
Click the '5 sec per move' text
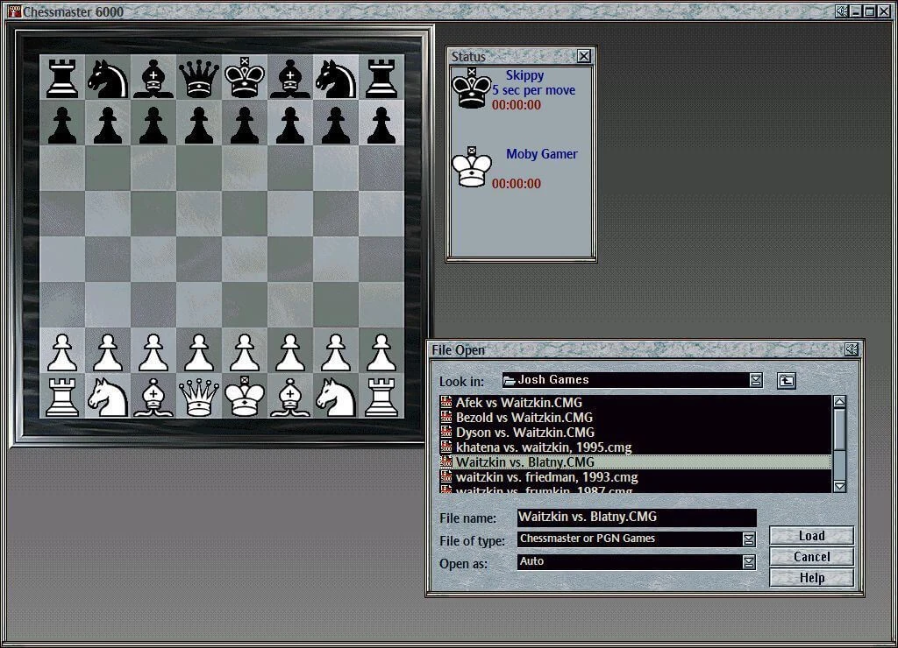coord(534,90)
